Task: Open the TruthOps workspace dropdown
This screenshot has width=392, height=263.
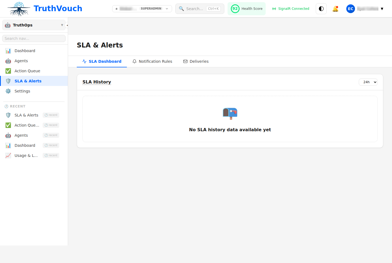Action: (33, 25)
